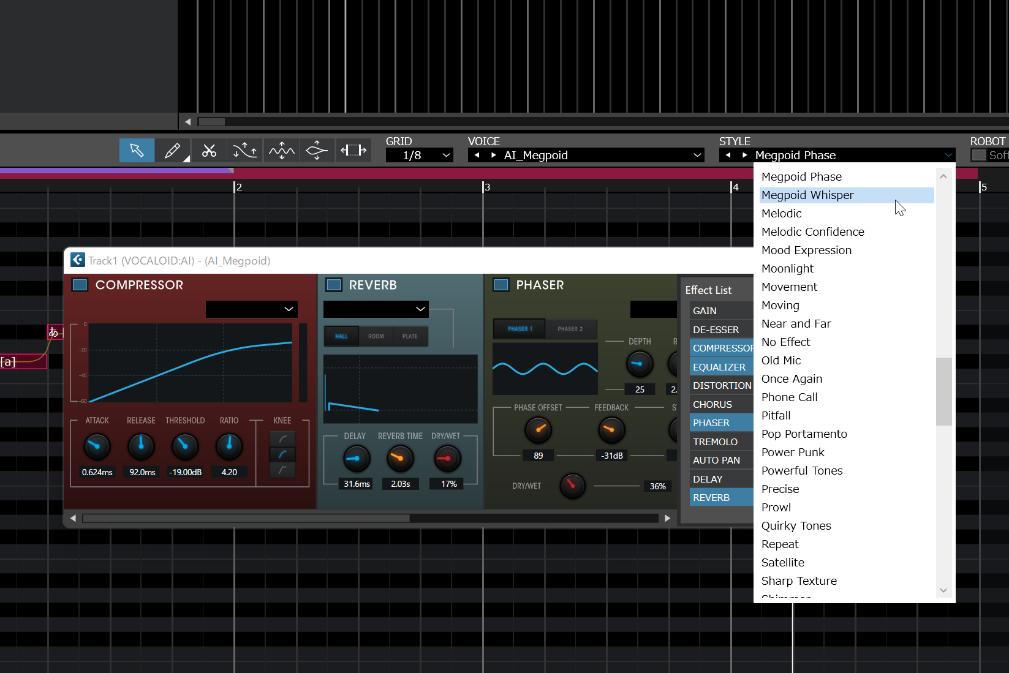Open the VOICE AI_Megpoid dropdown
This screenshot has height=673, width=1009.
click(x=586, y=155)
